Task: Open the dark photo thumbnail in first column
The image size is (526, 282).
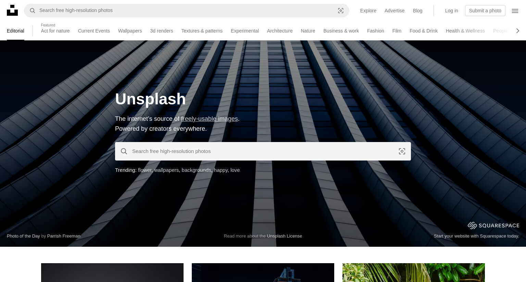Action: [112, 272]
